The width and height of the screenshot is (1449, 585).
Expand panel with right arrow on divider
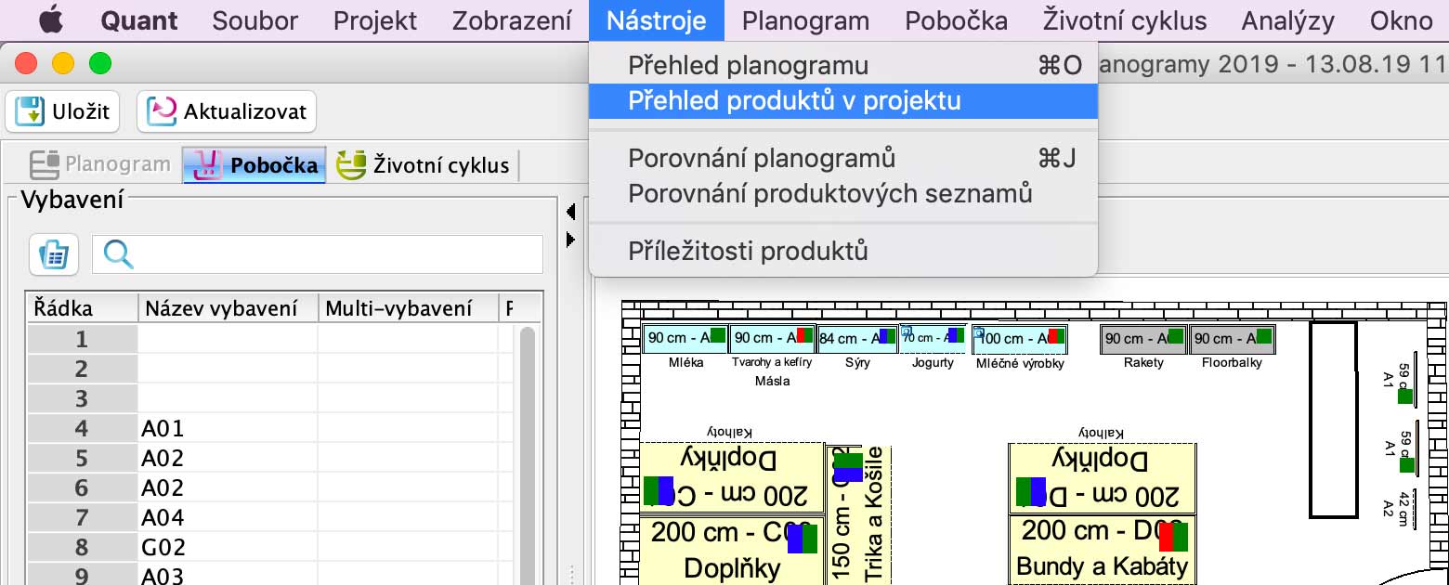pyautogui.click(x=570, y=240)
